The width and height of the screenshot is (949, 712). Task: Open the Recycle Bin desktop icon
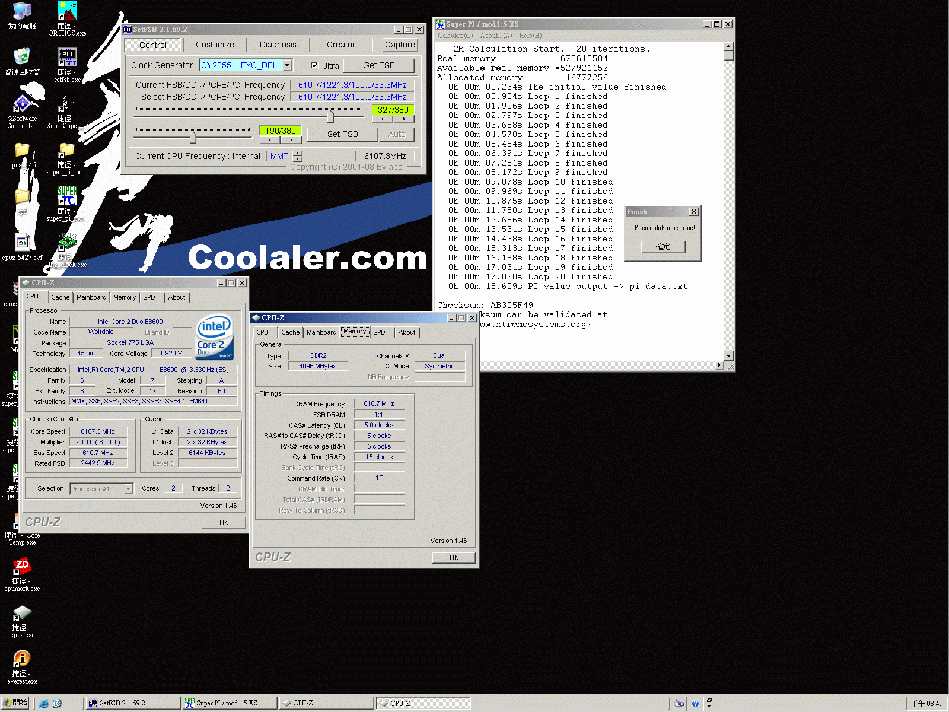coord(22,57)
